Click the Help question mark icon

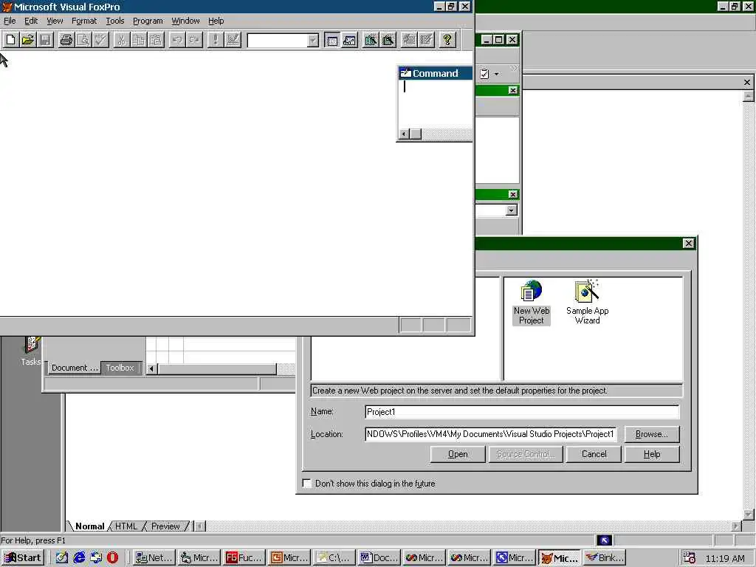coord(447,40)
